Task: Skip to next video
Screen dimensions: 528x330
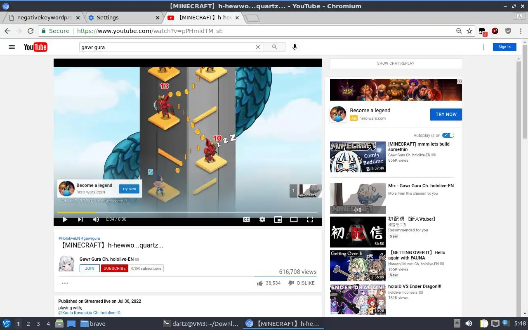Action: coord(80,219)
